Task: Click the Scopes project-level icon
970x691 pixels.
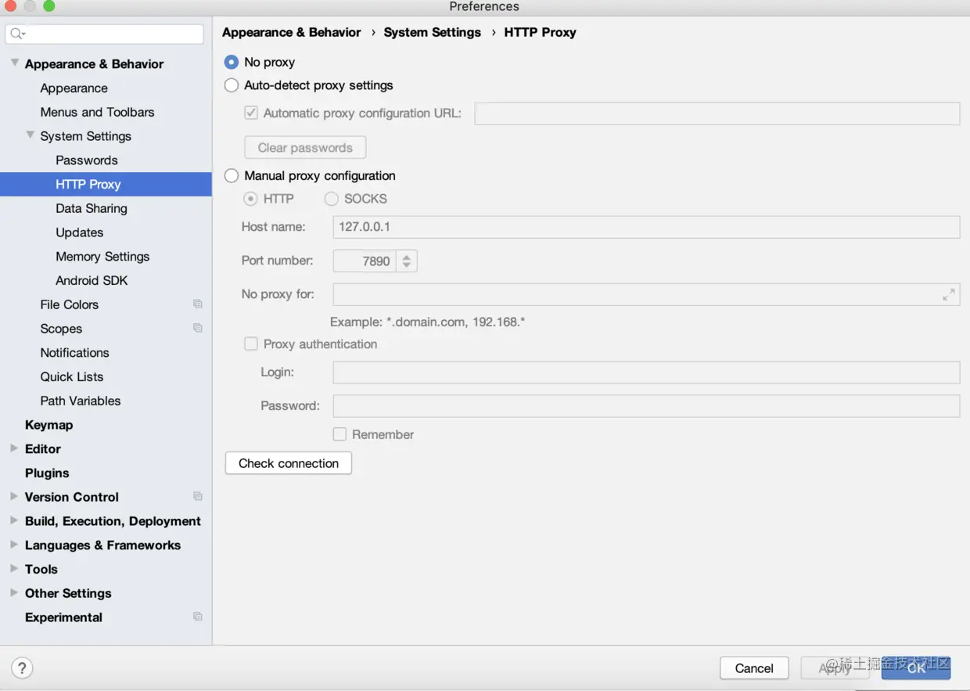Action: (x=198, y=329)
